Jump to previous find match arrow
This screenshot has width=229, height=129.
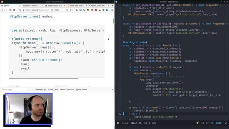[x=29, y=90]
